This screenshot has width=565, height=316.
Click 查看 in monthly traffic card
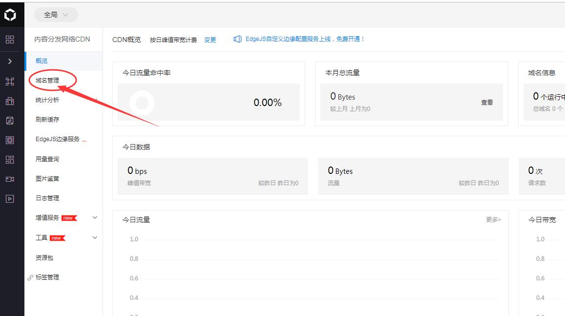[487, 103]
